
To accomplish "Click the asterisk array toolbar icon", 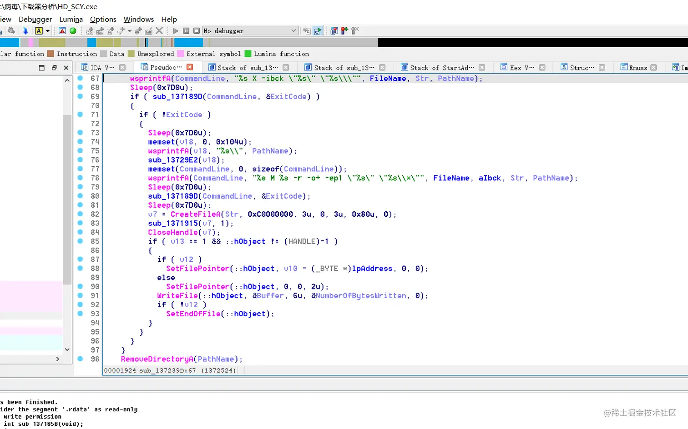I will click(x=138, y=31).
